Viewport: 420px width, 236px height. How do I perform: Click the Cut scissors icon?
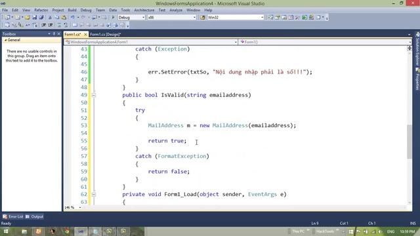50,18
